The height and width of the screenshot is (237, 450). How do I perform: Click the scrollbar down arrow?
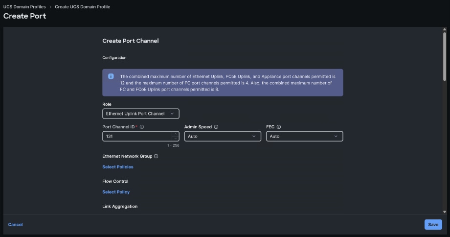pyautogui.click(x=445, y=212)
